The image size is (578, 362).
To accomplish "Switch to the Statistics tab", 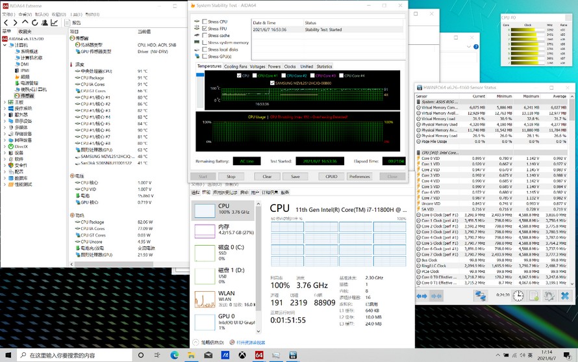I will (x=324, y=66).
